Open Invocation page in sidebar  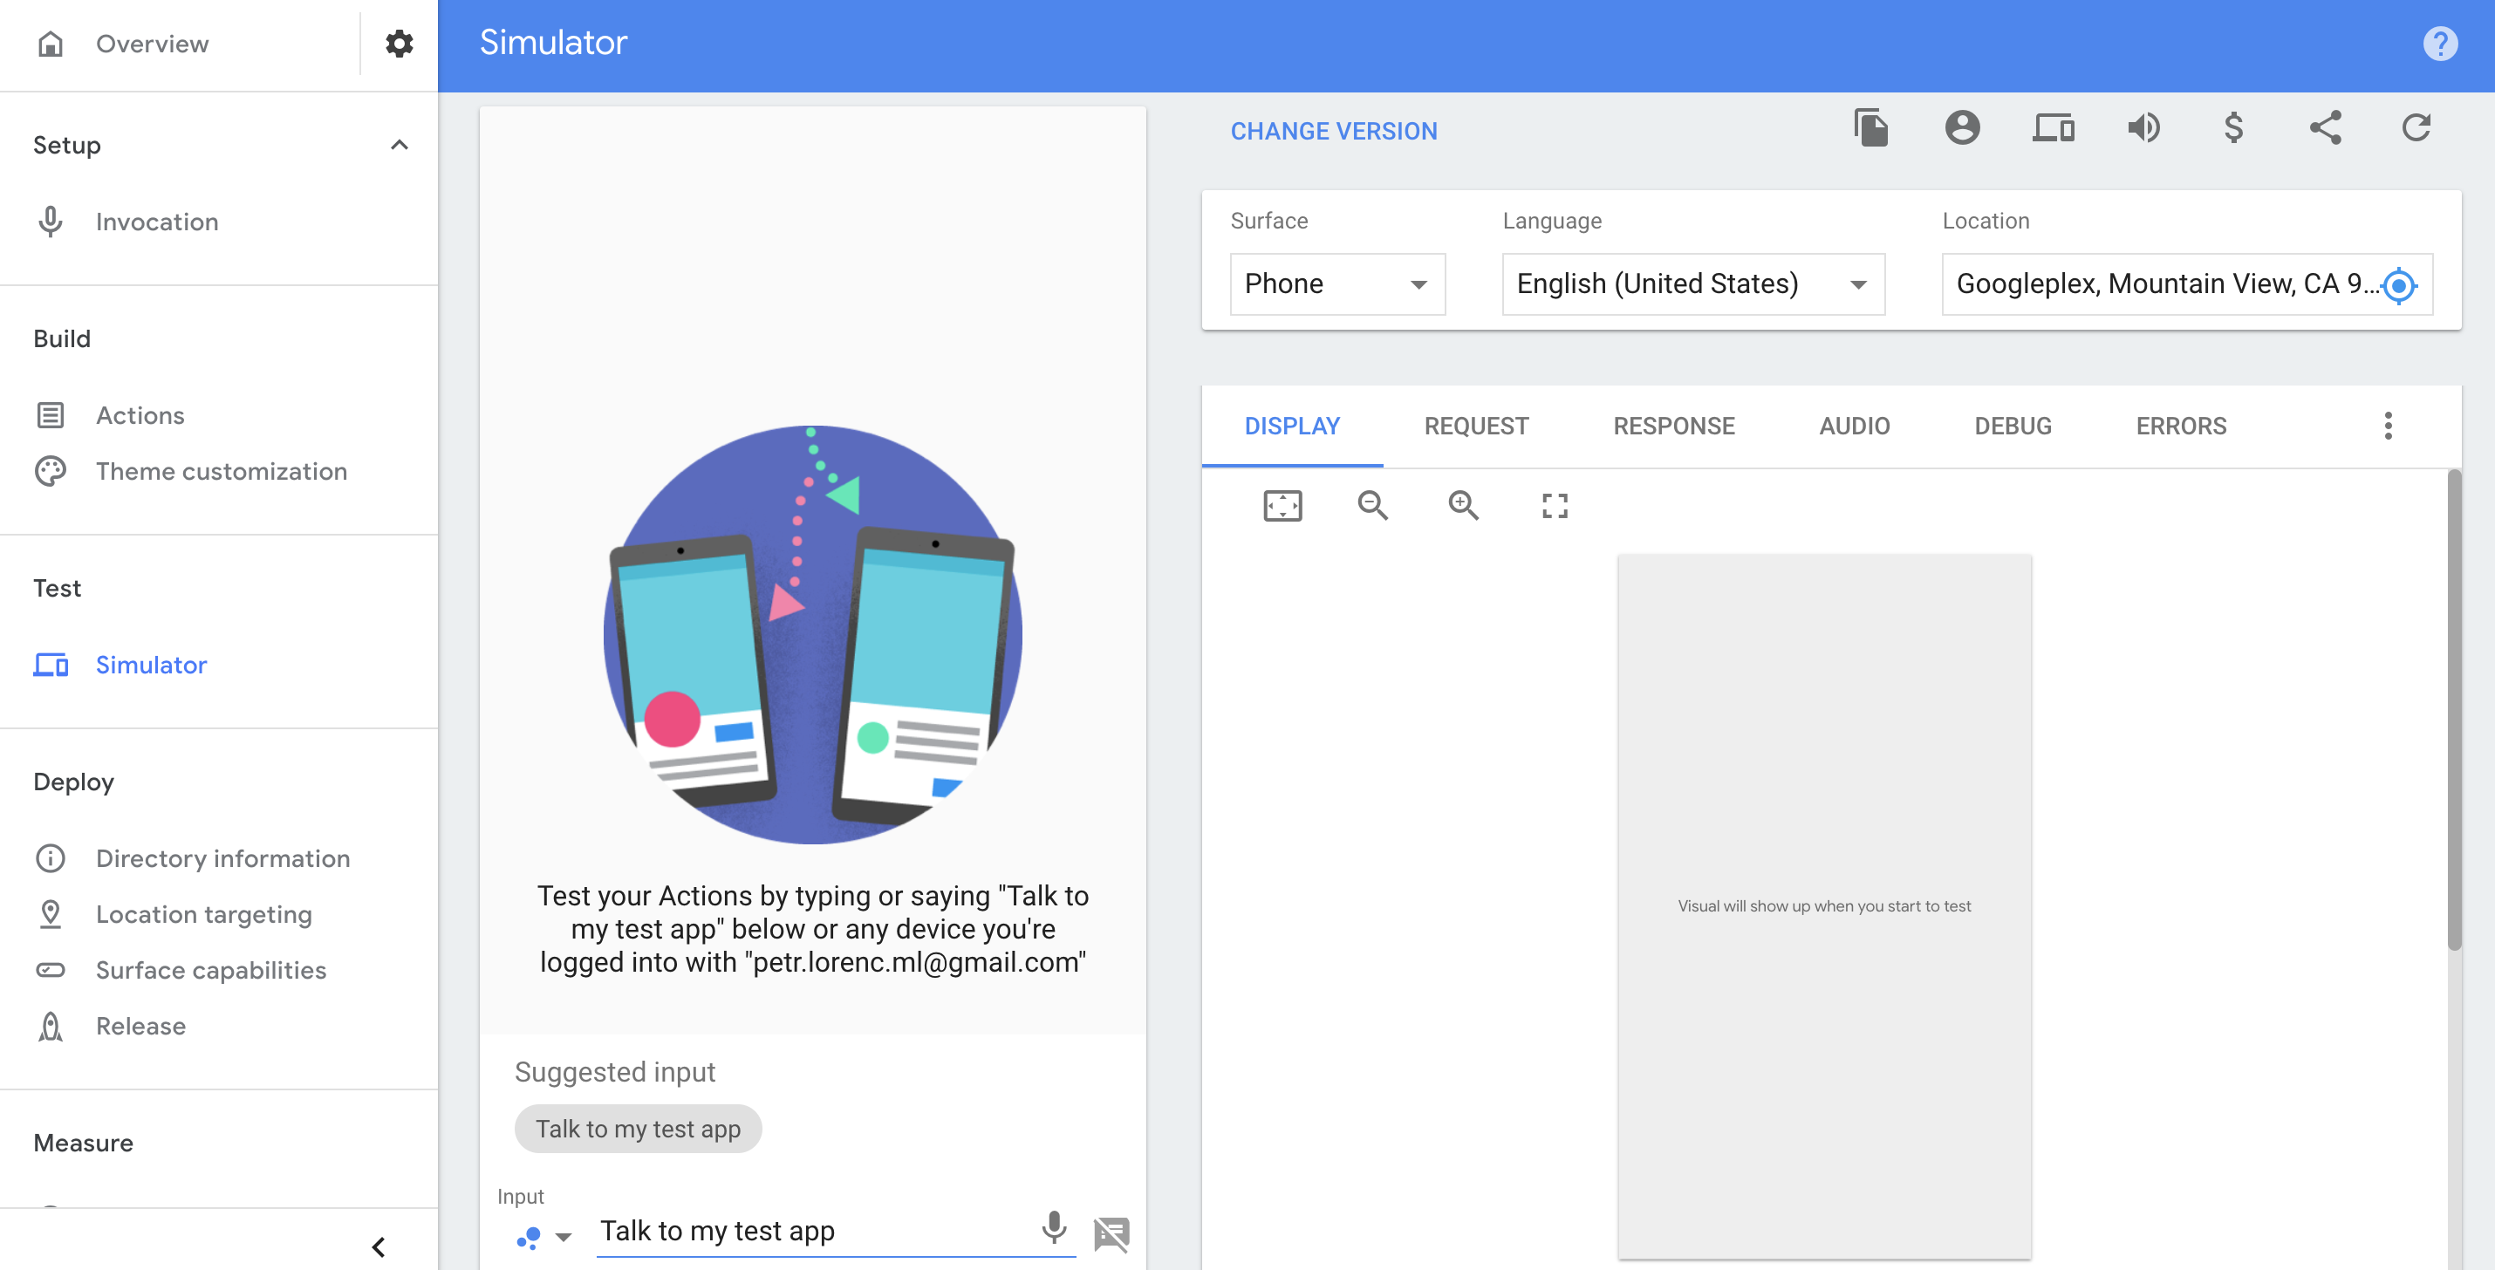click(x=157, y=222)
